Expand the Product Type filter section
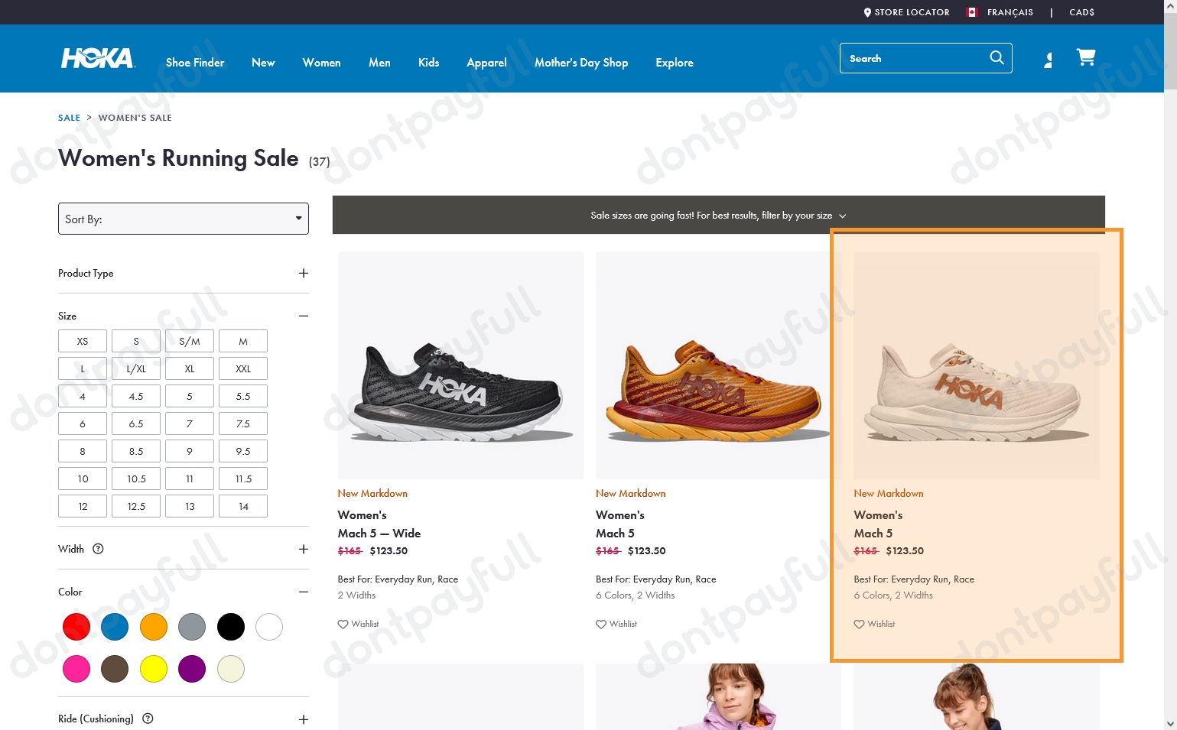This screenshot has height=730, width=1177. coord(303,273)
